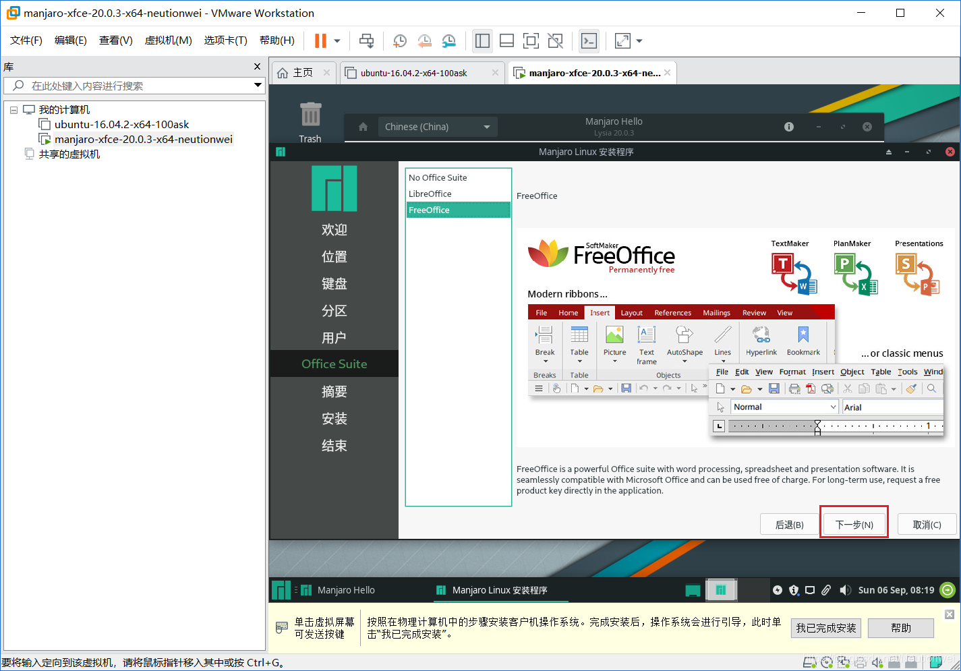Click the show desktop icon in guest panel
The width and height of the screenshot is (961, 671).
pos(693,590)
